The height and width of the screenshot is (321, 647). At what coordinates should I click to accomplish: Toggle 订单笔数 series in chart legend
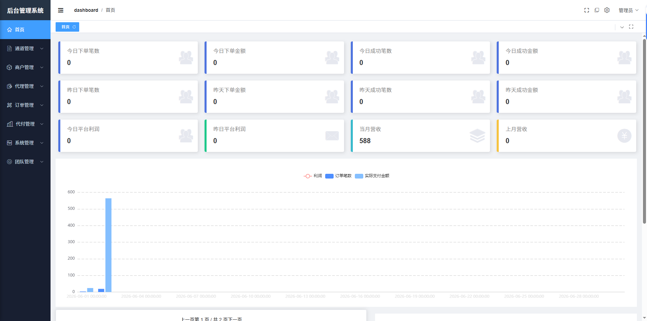pyautogui.click(x=338, y=176)
